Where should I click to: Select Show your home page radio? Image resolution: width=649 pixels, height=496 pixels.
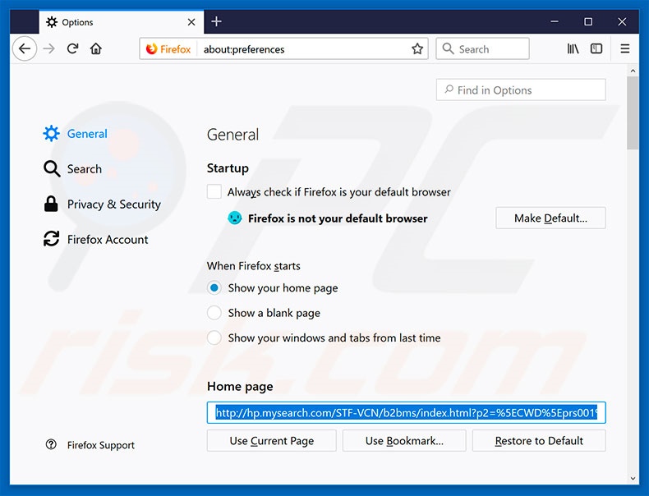214,288
